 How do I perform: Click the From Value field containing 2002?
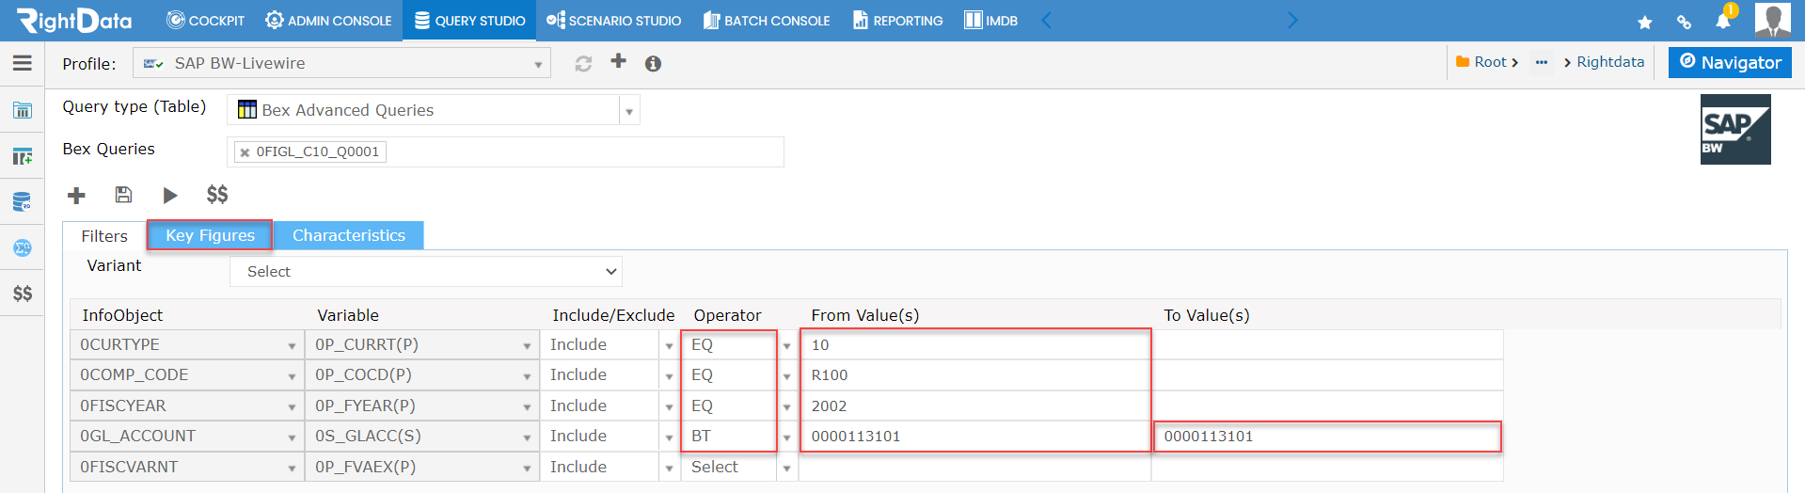975,406
